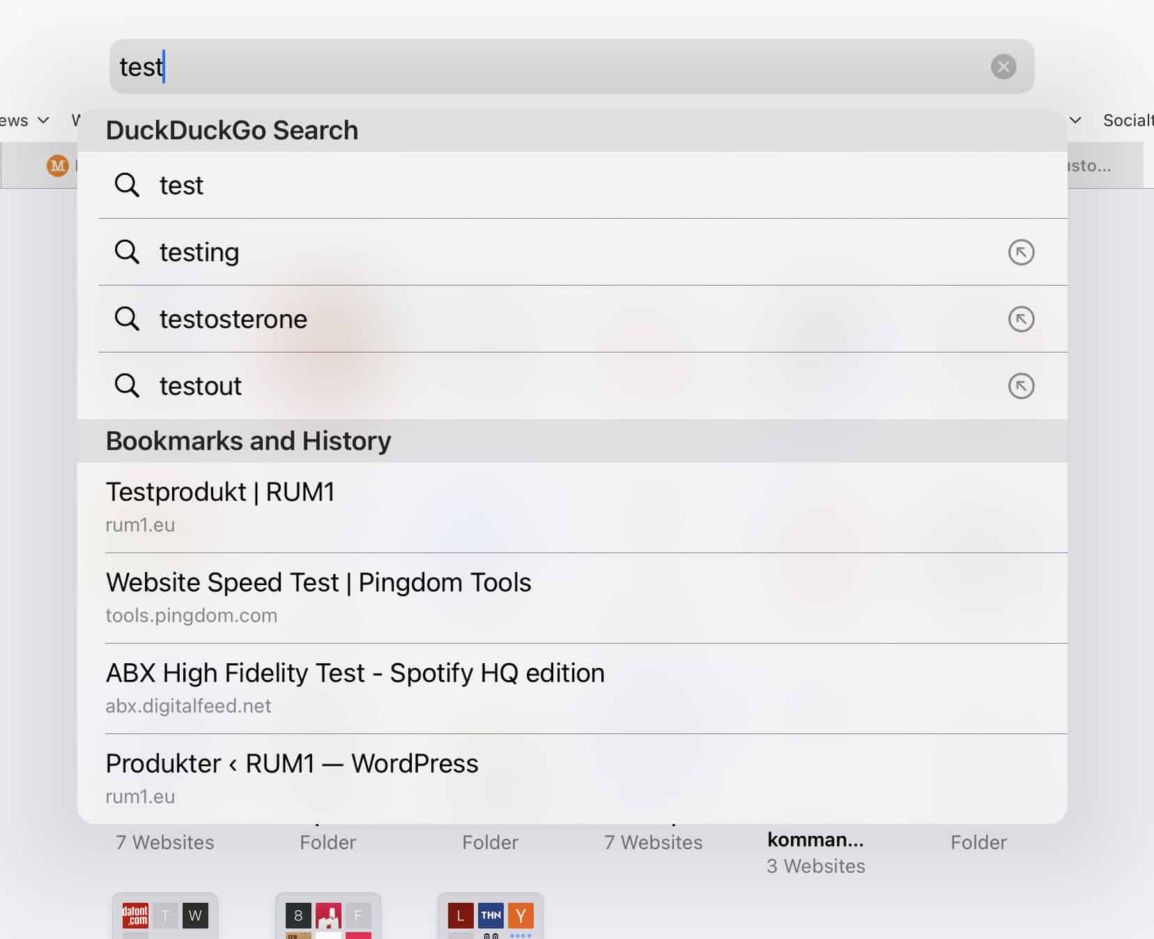The image size is (1154, 939).
Task: Open Produkter ‹ RUM1 — WordPress result
Action: [572, 779]
